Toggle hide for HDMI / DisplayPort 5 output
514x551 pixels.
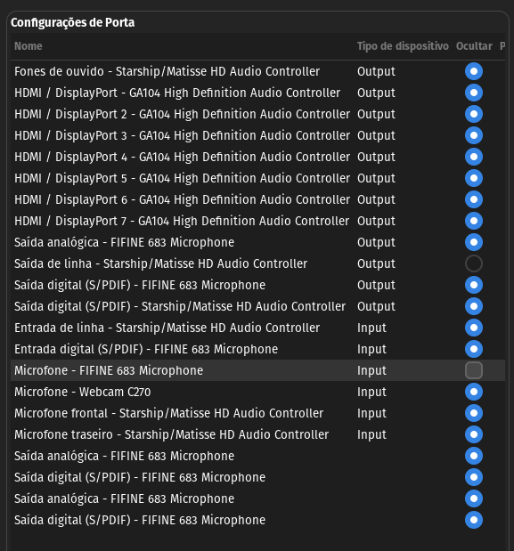(474, 178)
